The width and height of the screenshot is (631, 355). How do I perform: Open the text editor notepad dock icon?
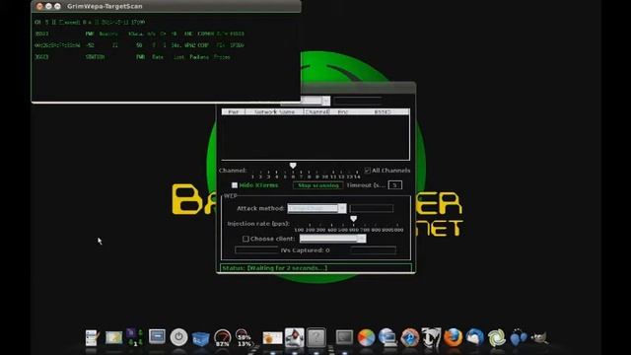click(x=92, y=337)
